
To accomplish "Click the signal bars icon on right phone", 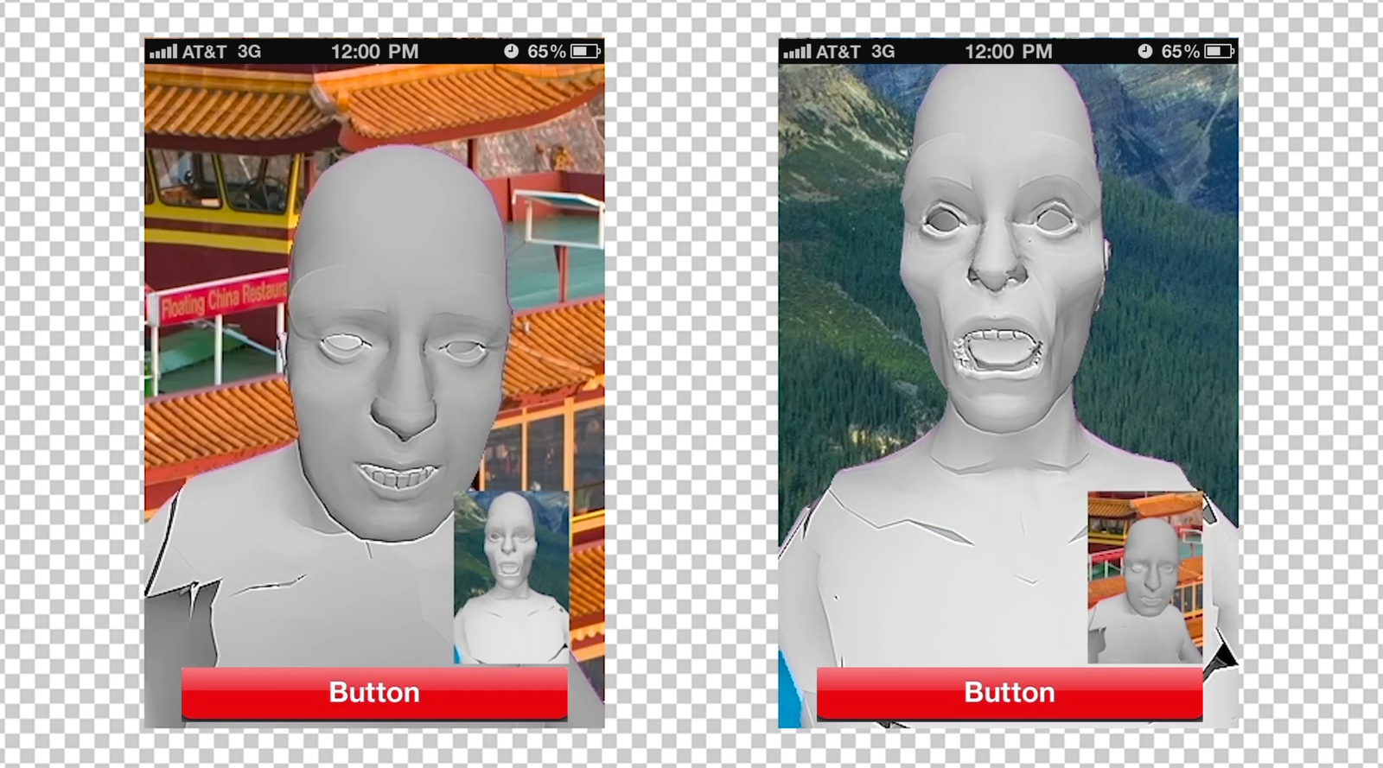I will click(796, 52).
